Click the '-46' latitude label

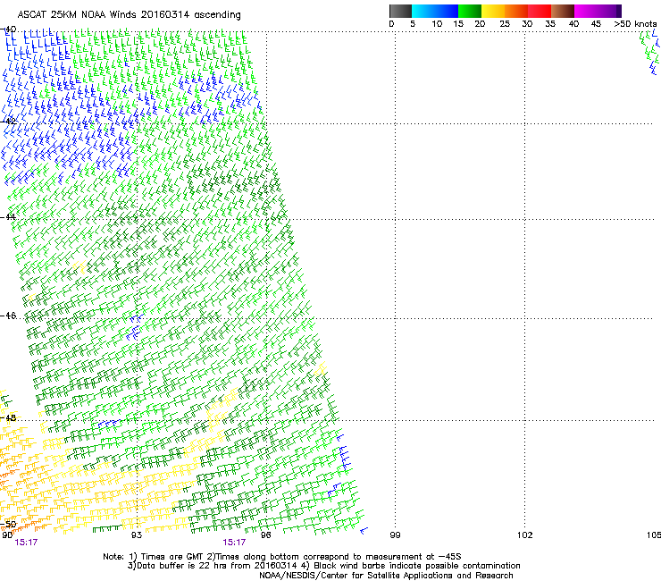pos(9,316)
